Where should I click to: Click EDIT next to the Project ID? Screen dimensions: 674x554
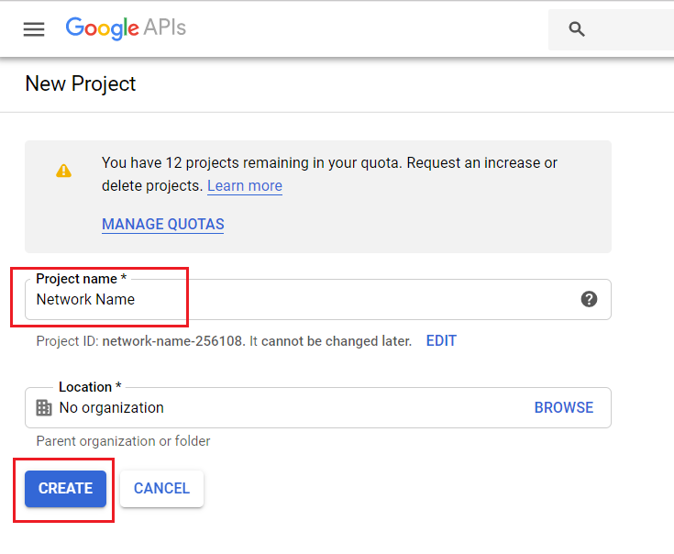[x=441, y=341]
